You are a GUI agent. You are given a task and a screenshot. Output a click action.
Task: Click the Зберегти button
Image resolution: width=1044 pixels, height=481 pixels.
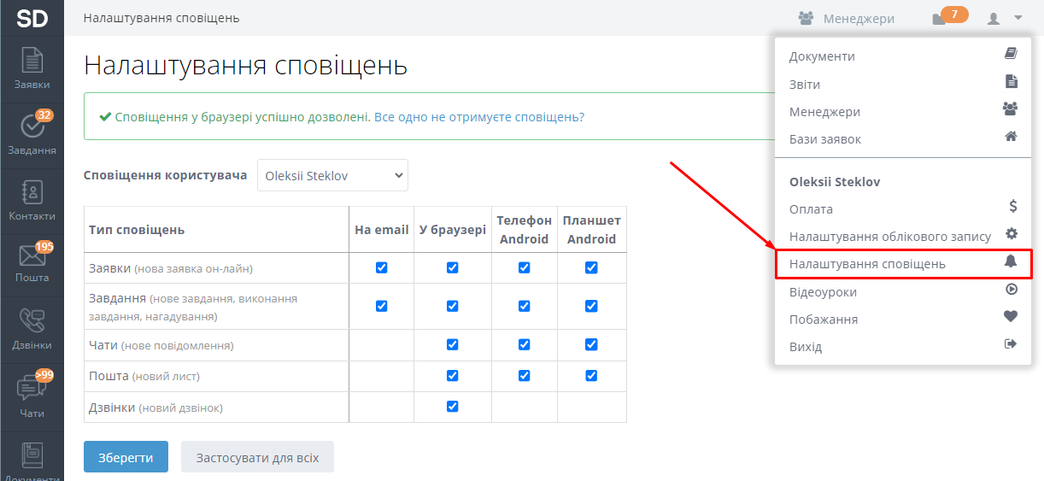(x=126, y=457)
